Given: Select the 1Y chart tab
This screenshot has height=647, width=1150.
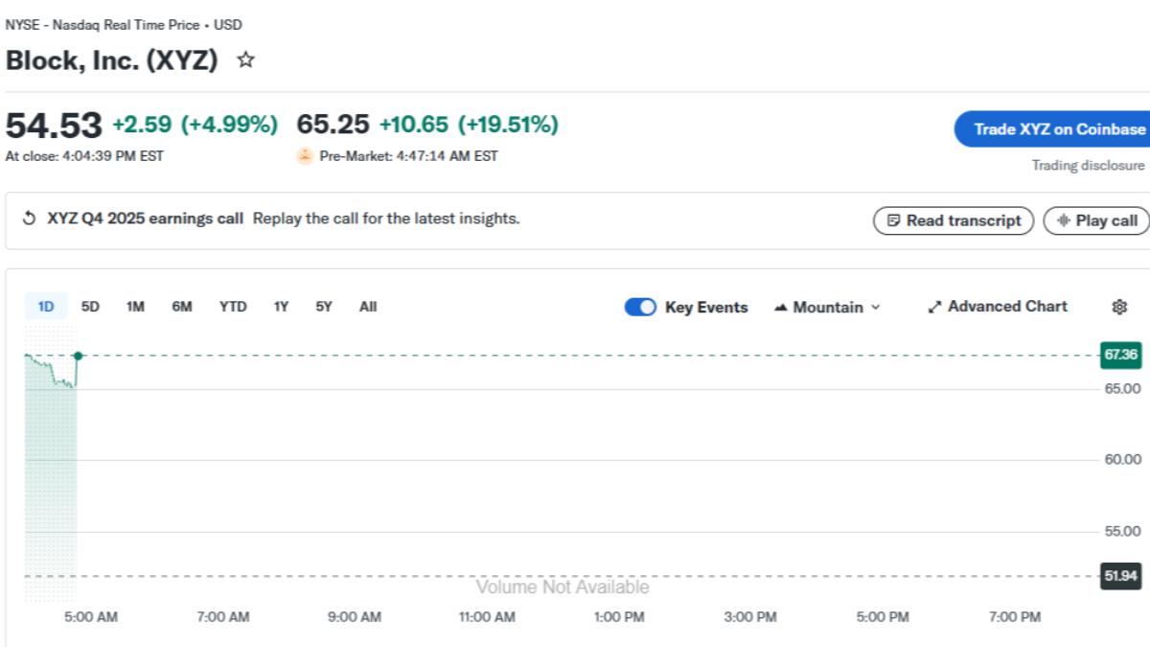Looking at the screenshot, I should click(x=280, y=307).
